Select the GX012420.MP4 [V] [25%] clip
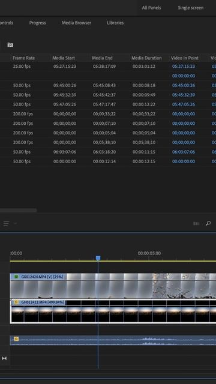This screenshot has height=384, width=216. tap(113, 286)
